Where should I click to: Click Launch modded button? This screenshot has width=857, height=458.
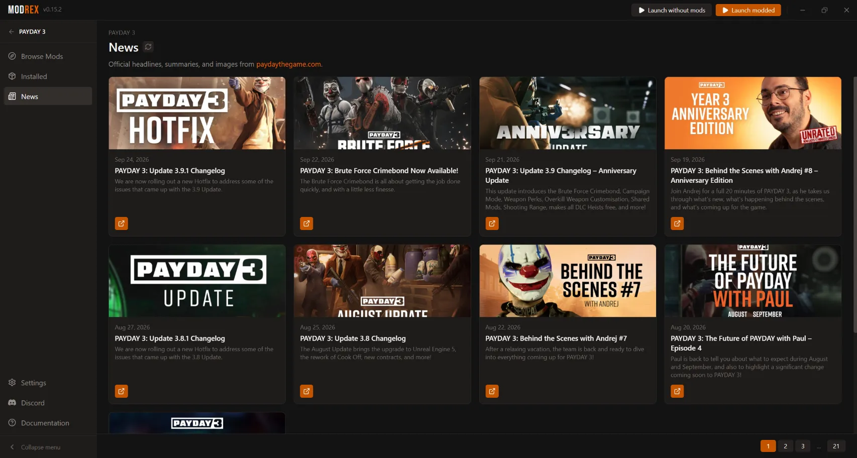(x=748, y=10)
